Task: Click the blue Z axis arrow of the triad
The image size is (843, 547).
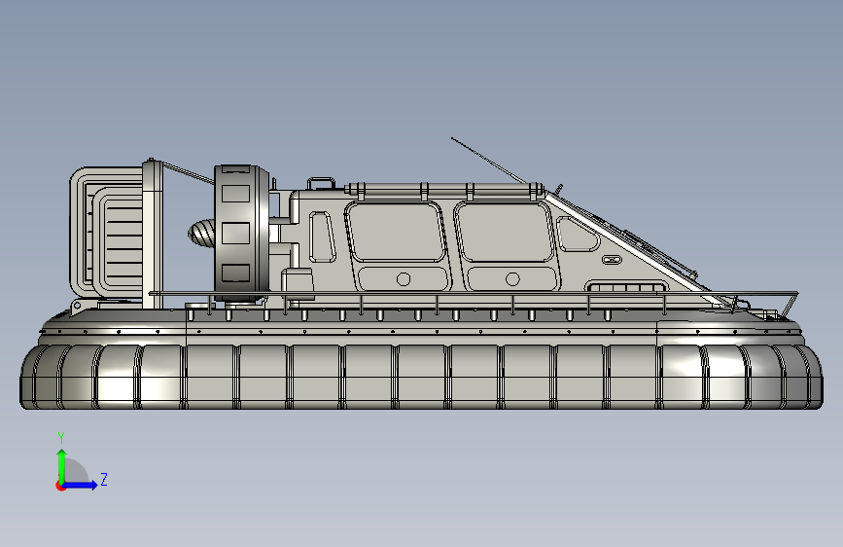Action: (x=80, y=485)
